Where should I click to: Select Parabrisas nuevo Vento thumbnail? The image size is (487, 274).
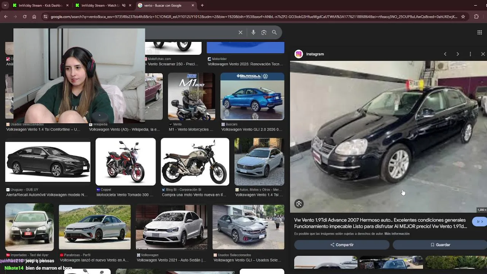tap(95, 227)
